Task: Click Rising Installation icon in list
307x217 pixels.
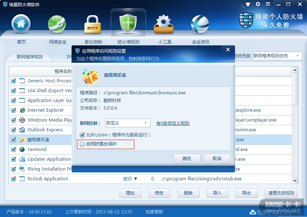Action: 22,169
